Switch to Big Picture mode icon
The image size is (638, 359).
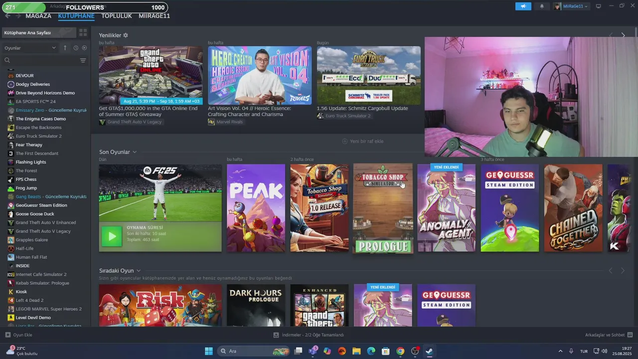599,6
